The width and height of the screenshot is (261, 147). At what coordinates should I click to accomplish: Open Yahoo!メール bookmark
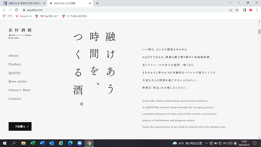24,16
